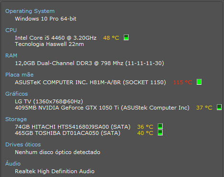This screenshot has width=224, height=177.
Task: Click the 37 °C graphics temperature reading
Action: [204, 108]
